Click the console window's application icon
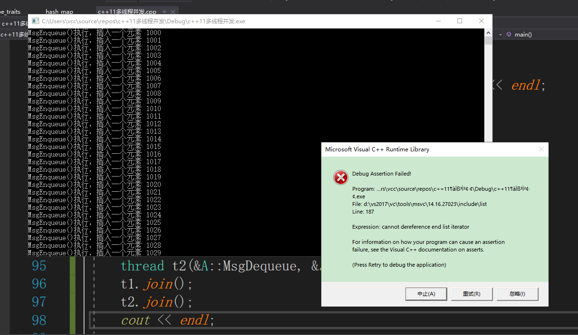Screen dimensions: 578x335 click(35, 21)
